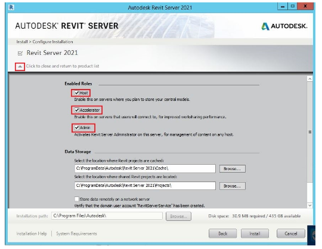The height and width of the screenshot is (249, 322).
Task: Minimize the Autodesk Revit Server 2021 window
Action: coord(283,7)
